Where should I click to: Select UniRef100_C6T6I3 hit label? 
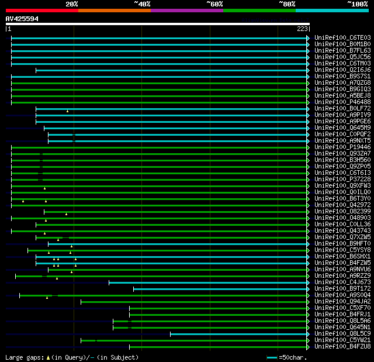coord(342,173)
